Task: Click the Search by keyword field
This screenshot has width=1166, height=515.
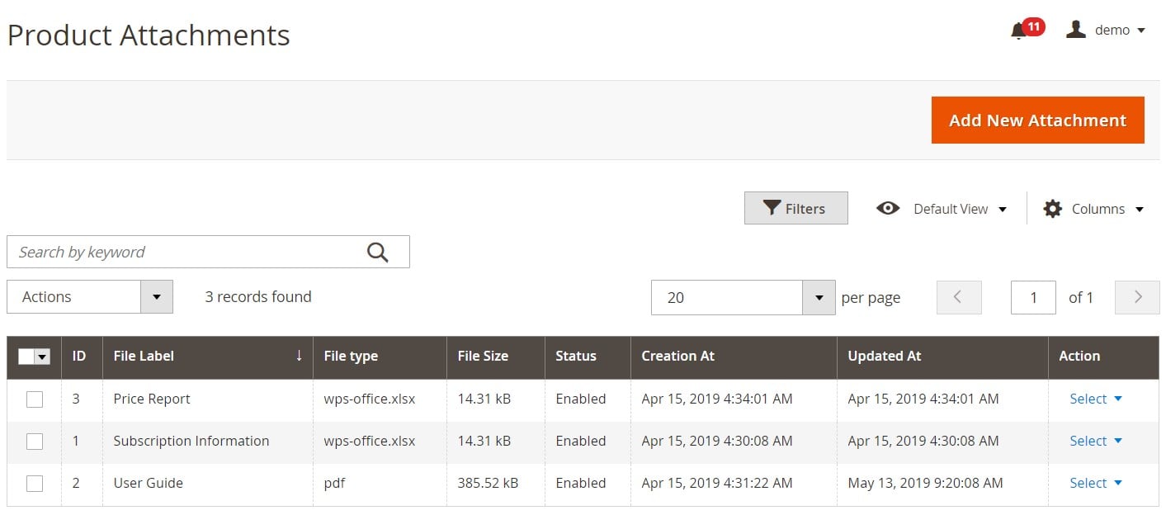Action: [x=208, y=252]
